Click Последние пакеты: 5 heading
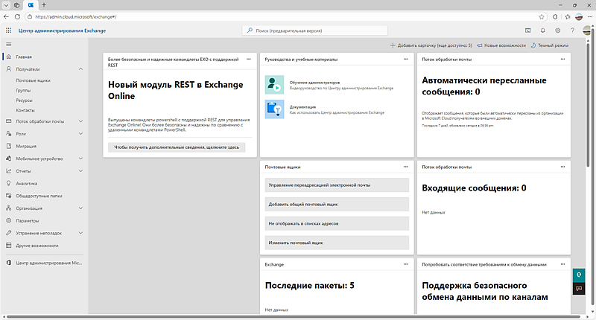Screen dimensions: 596x320 pos(309,286)
